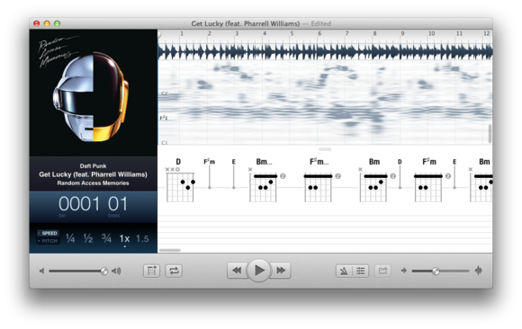Image resolution: width=522 pixels, height=329 pixels.
Task: Jump to bar 5 in the ruler
Action: coord(292,33)
